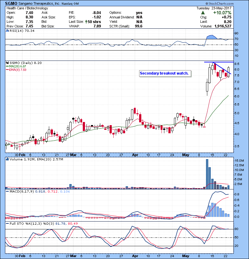249x259 pixels.
Task: Click the Prev Close value 7.45
Action: [29, 26]
